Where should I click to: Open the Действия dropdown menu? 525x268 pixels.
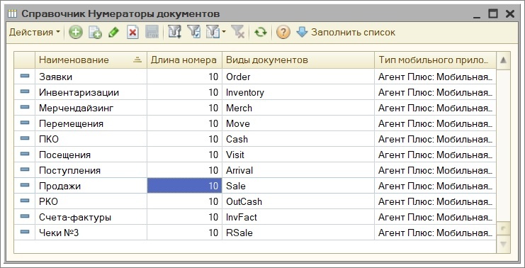click(35, 33)
